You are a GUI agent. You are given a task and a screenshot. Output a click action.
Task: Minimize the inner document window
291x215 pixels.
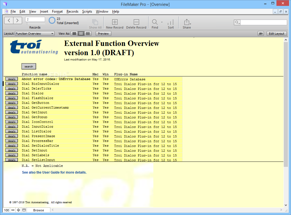[x=275, y=11]
